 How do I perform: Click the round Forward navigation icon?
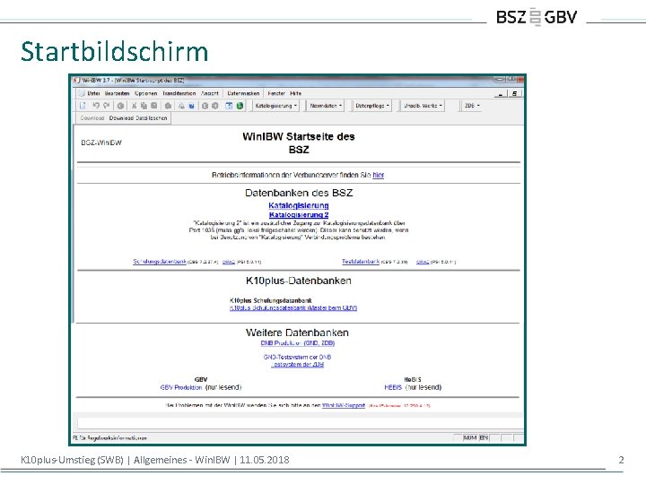(x=214, y=106)
